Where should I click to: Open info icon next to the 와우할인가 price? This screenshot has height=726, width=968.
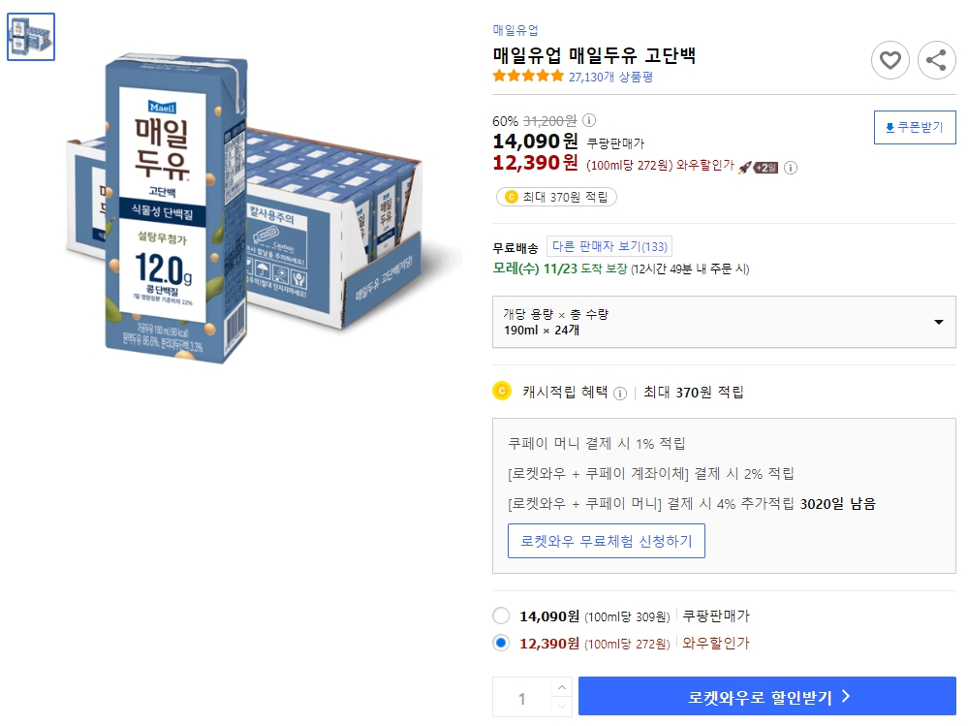[791, 167]
